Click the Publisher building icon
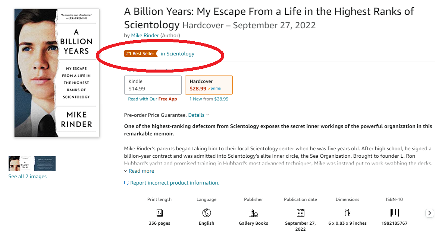The width and height of the screenshot is (448, 237). pos(253,213)
